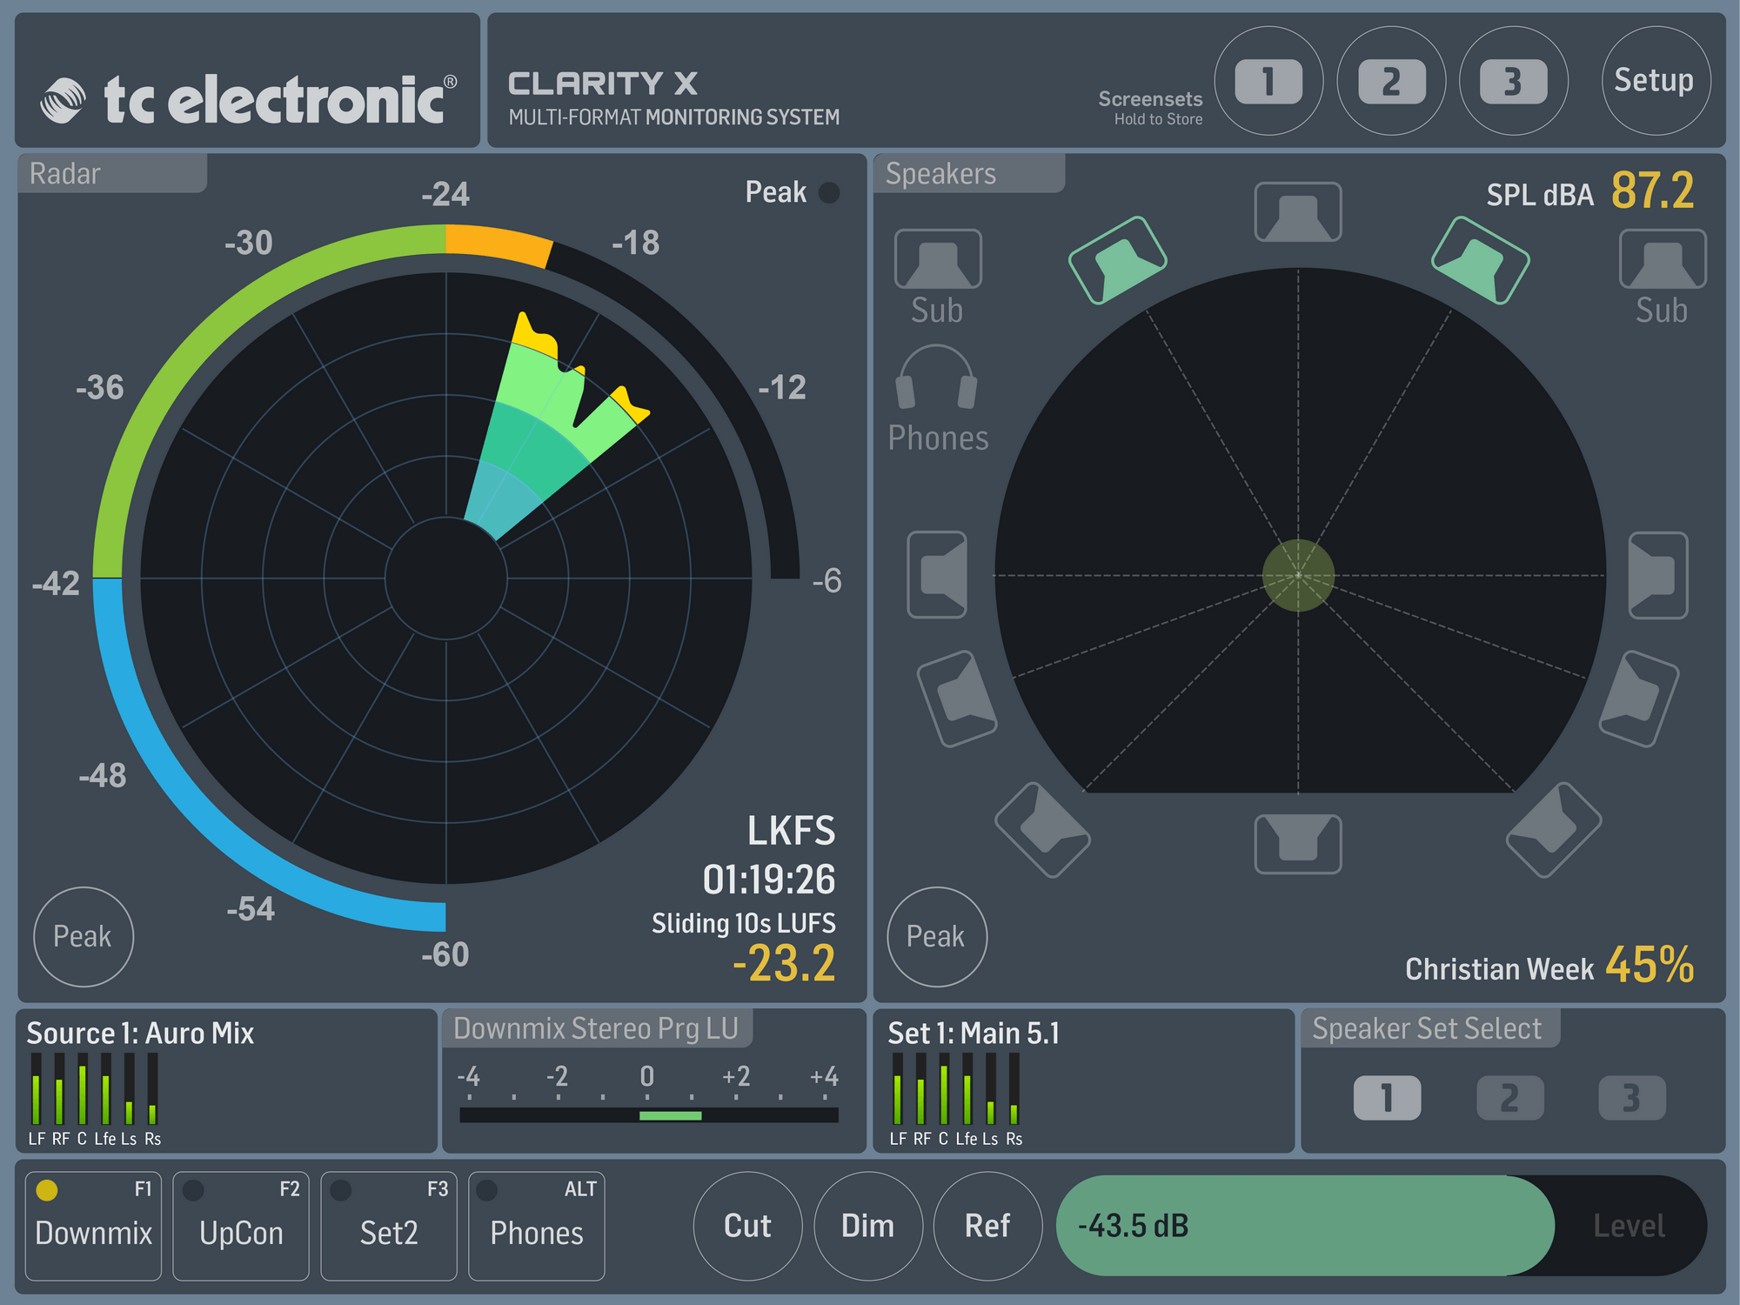Image resolution: width=1740 pixels, height=1305 pixels.
Task: Click the center front speaker icon
Action: click(x=1297, y=212)
